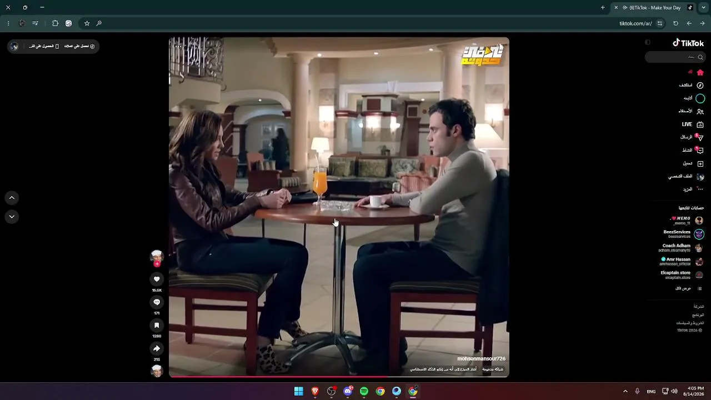711x400 pixels.
Task: Save the video with the bookmark icon
Action: point(157,326)
